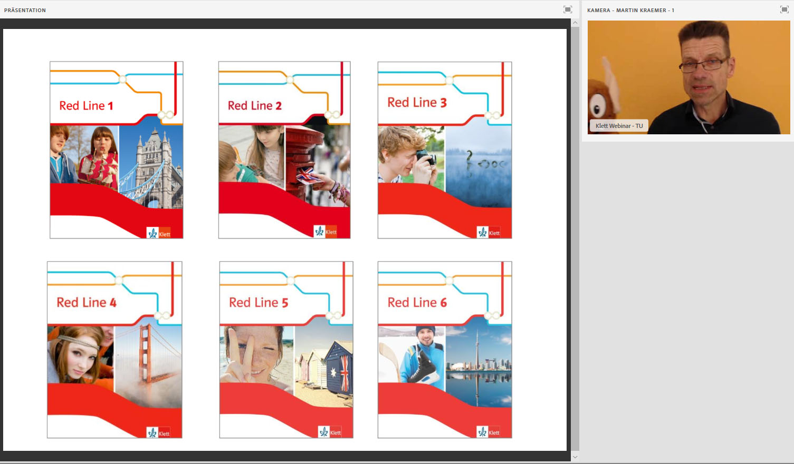Click the 'Klett Webinar - TU' name label
Image resolution: width=794 pixels, height=464 pixels.
click(619, 126)
